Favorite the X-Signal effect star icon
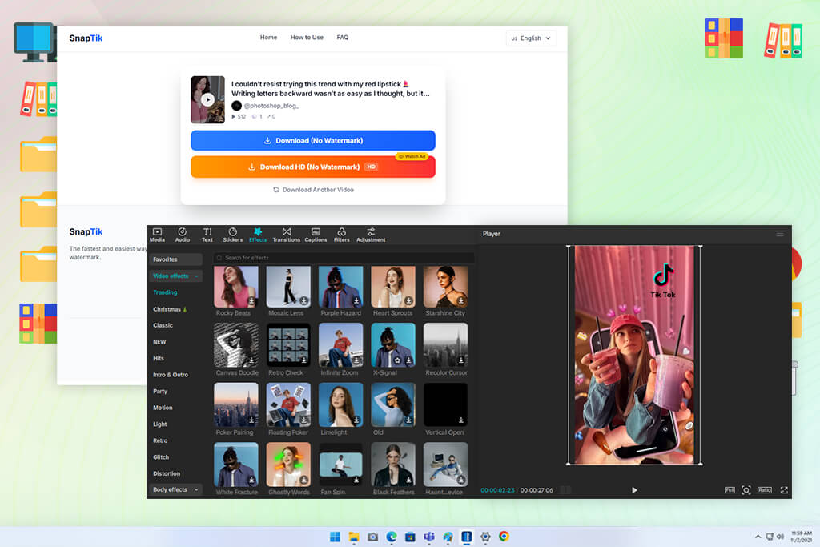This screenshot has height=547, width=820. (397, 360)
